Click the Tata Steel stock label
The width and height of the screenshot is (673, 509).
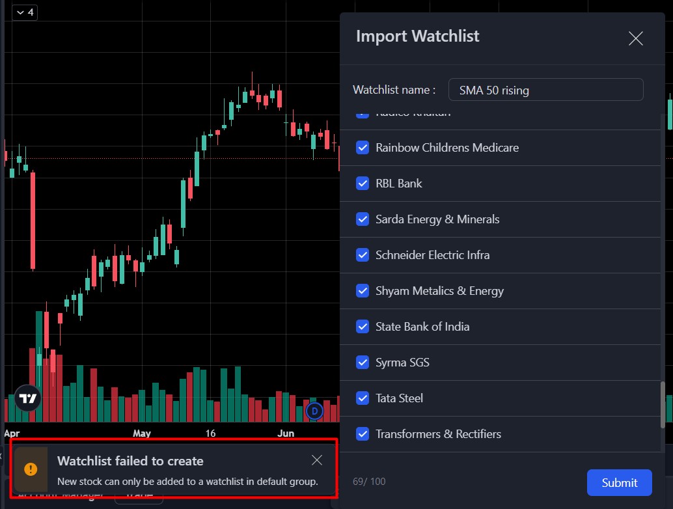pyautogui.click(x=399, y=398)
